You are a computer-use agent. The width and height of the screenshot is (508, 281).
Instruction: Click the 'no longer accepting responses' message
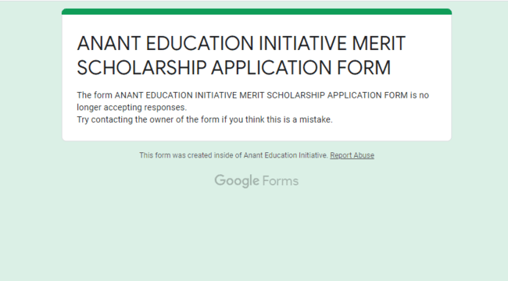(x=252, y=101)
